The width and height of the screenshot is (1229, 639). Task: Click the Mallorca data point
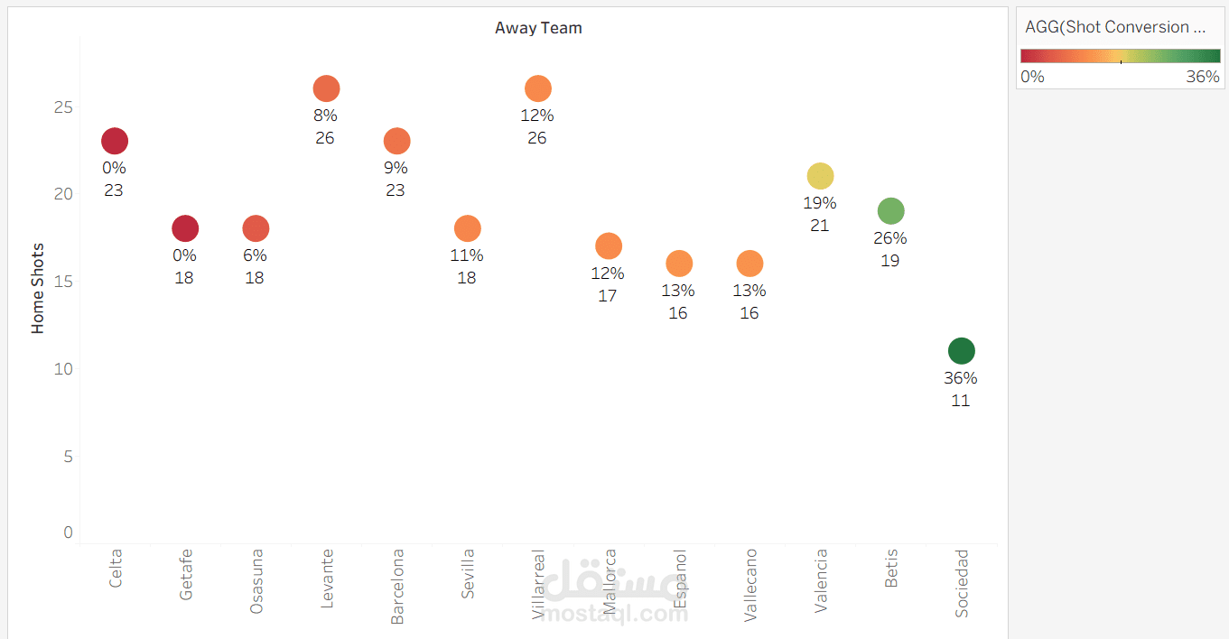tap(609, 245)
